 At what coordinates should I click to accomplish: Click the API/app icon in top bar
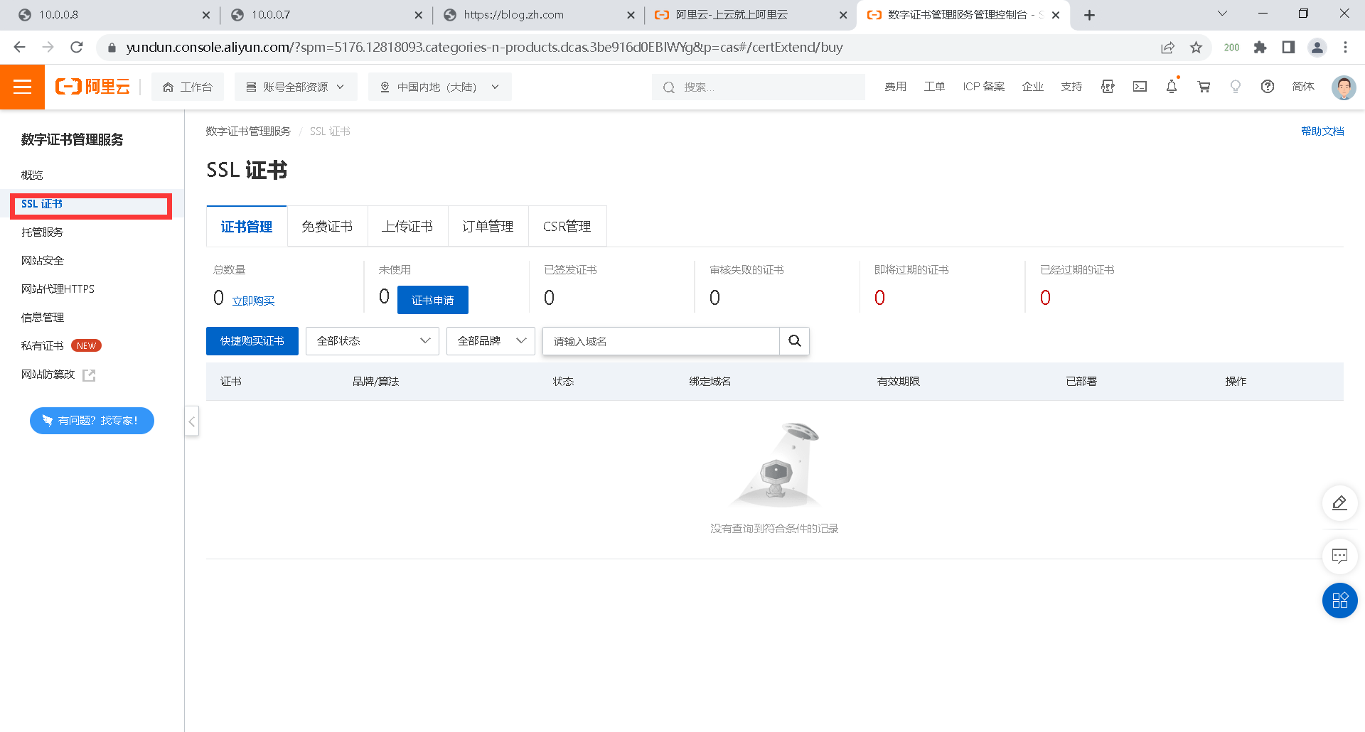coord(1108,87)
